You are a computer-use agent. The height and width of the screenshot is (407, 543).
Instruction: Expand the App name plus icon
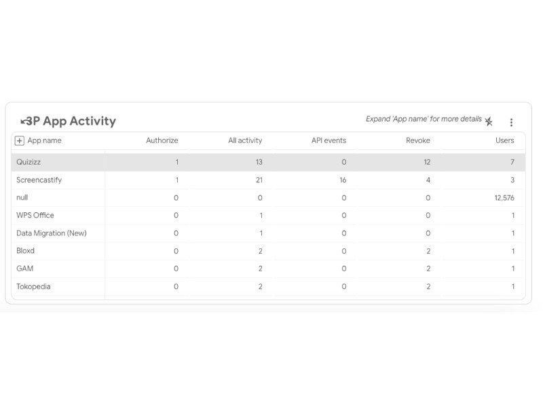coord(20,140)
